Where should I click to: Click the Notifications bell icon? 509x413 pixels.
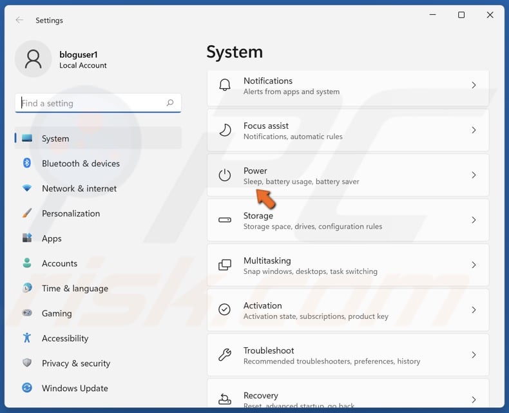tap(225, 85)
